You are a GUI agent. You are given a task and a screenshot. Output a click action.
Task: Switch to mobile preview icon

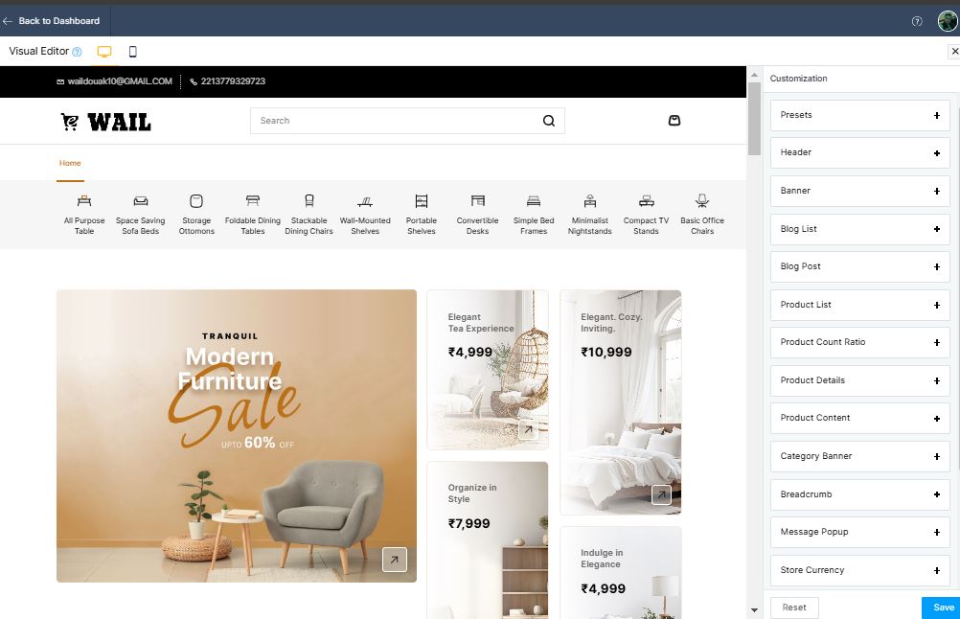coord(133,52)
